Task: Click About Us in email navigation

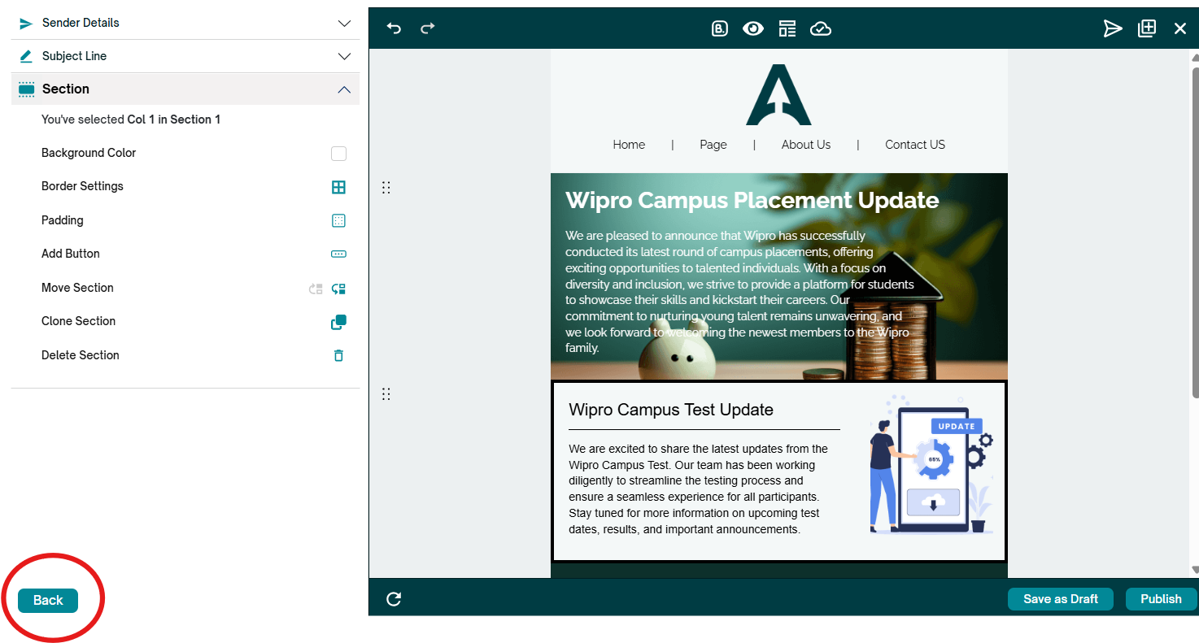Action: 806,145
